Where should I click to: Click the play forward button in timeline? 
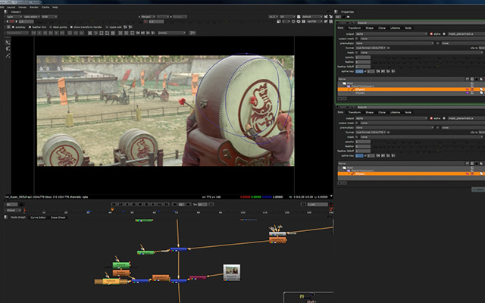pos(147,205)
